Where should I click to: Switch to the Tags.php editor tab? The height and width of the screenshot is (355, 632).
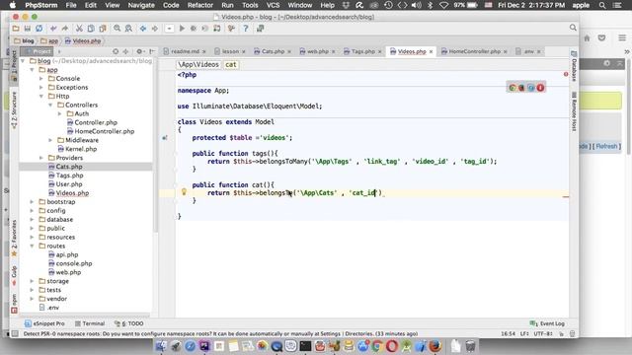click(x=362, y=51)
